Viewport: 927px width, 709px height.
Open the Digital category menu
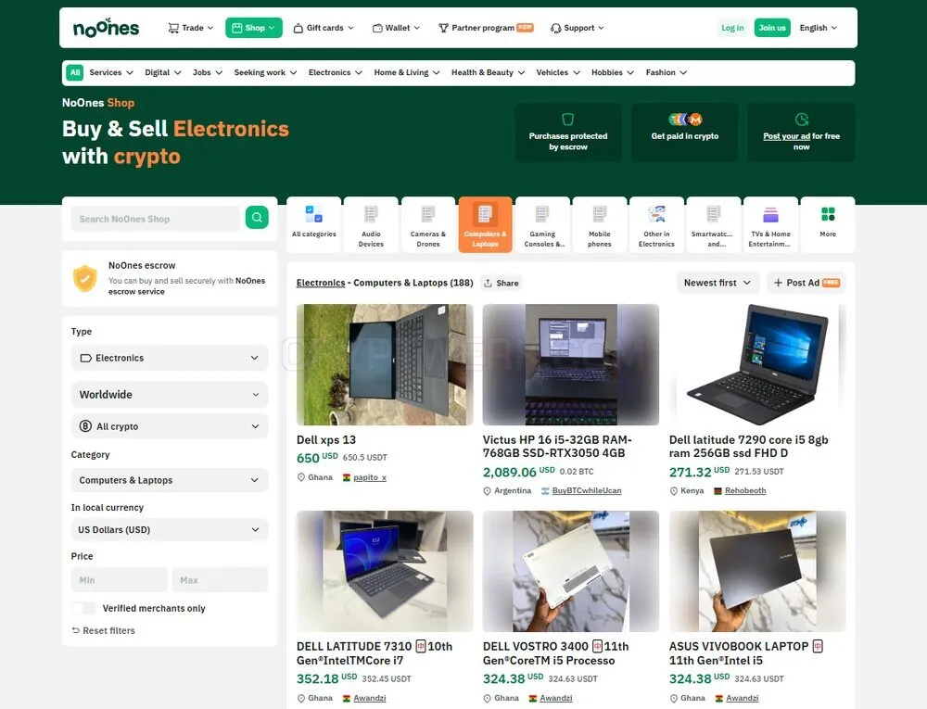pos(163,72)
